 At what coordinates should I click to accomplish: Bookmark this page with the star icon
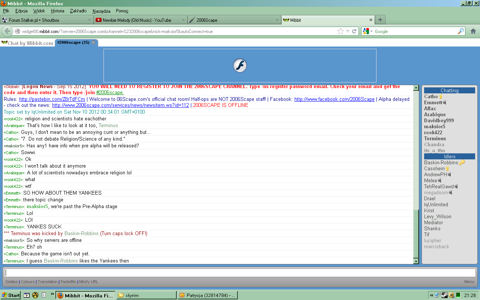coord(340,31)
